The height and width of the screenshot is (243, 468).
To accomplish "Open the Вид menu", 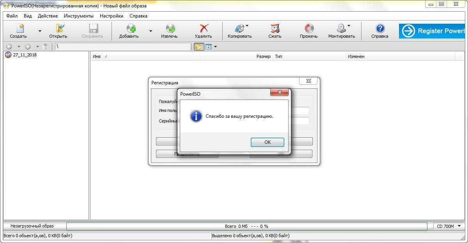I will [28, 16].
